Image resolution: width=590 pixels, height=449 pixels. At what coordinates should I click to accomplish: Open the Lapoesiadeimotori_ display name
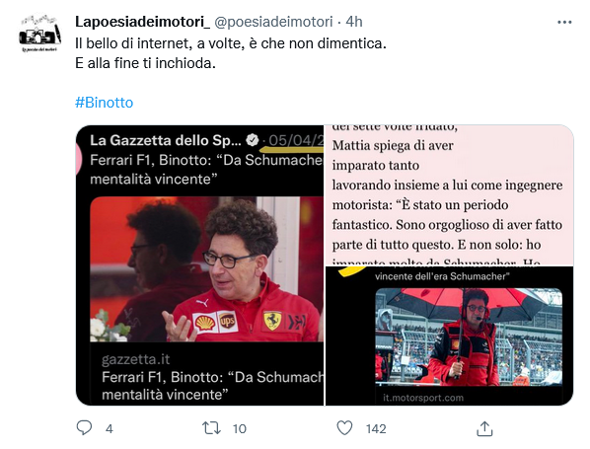(x=143, y=22)
